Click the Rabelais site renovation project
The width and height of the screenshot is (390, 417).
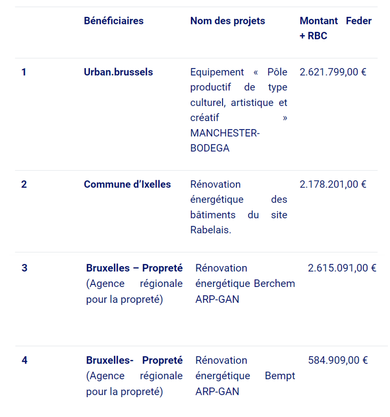238,207
